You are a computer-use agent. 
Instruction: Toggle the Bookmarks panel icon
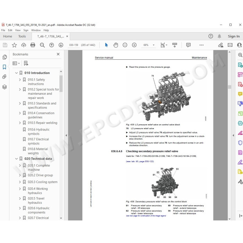pyautogui.click(x=5, y=67)
